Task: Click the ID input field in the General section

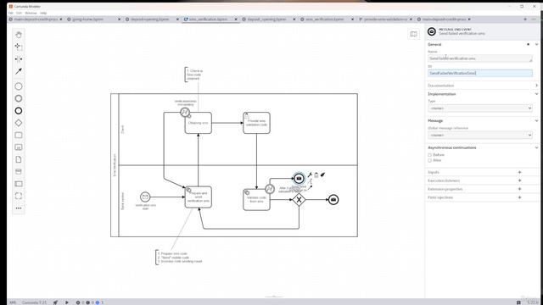Action: tap(480, 74)
